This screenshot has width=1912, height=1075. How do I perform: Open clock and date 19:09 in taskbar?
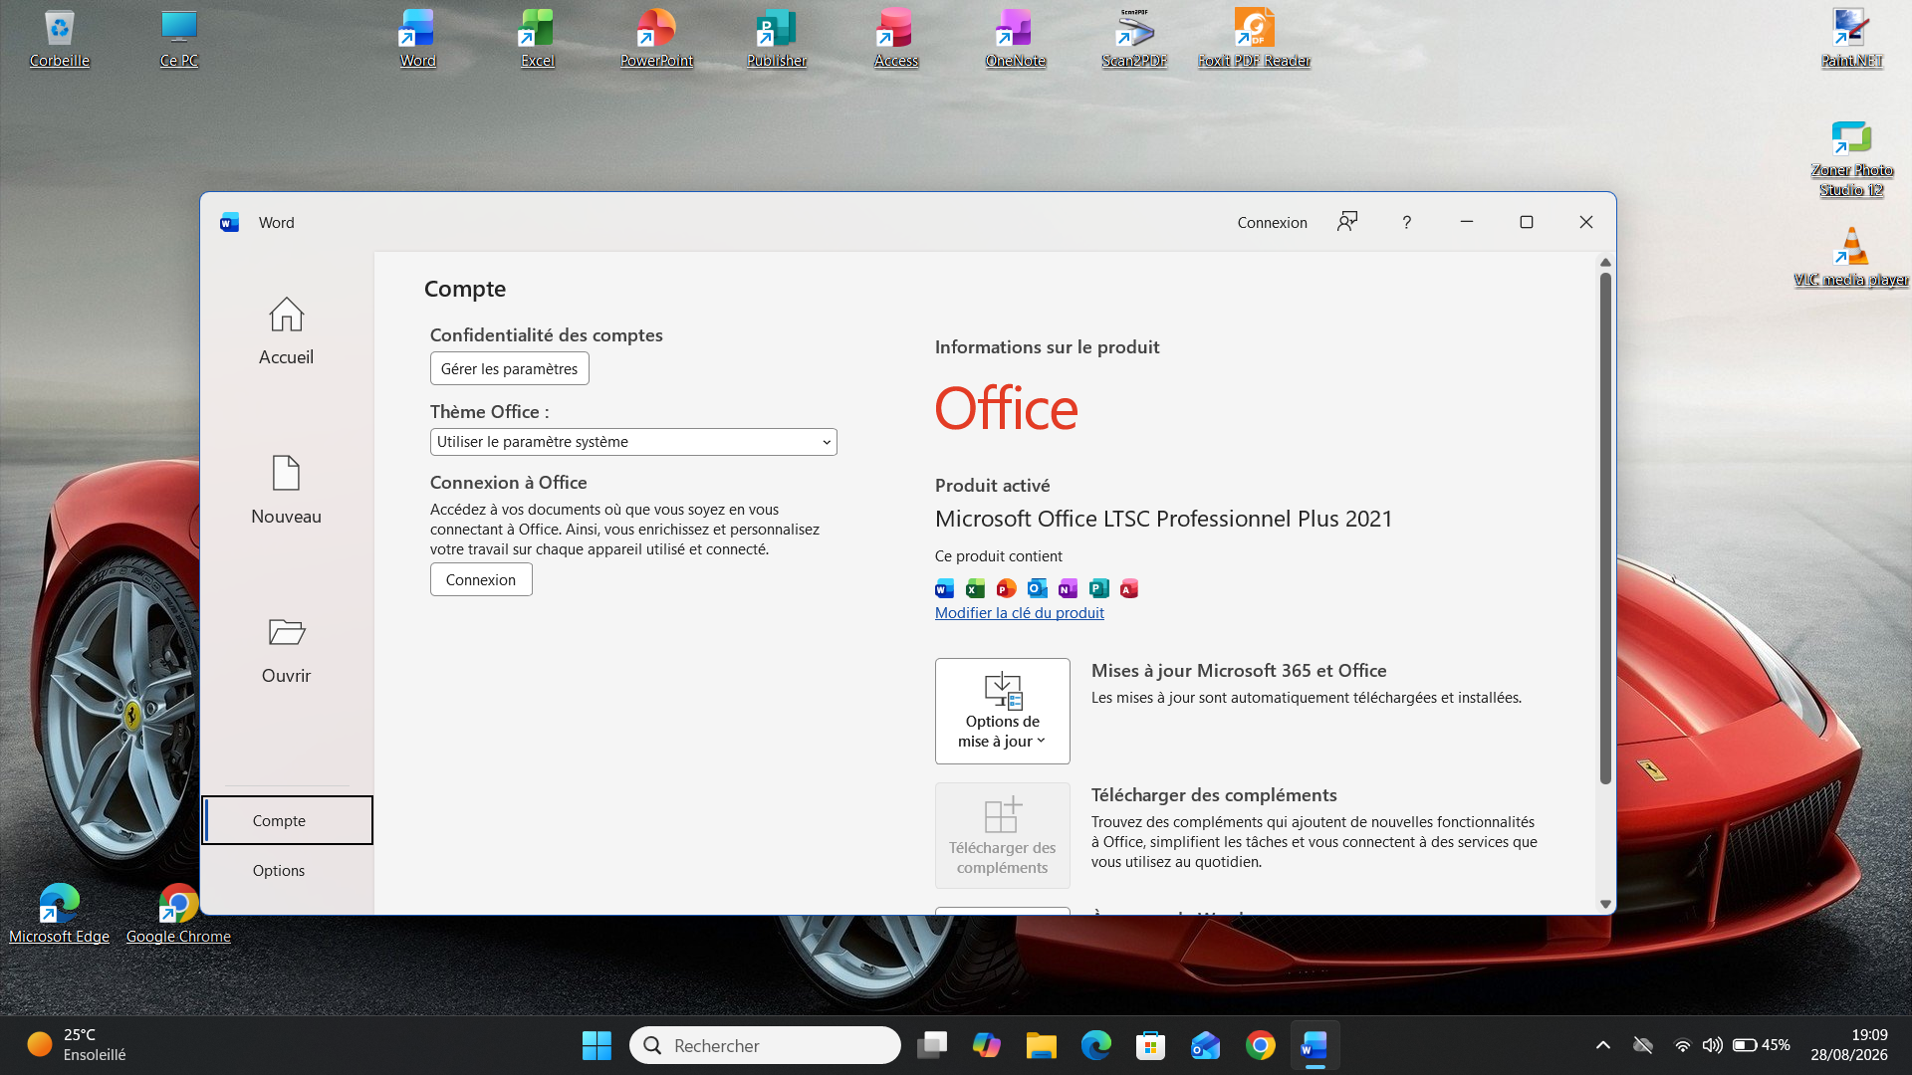pos(1849,1045)
